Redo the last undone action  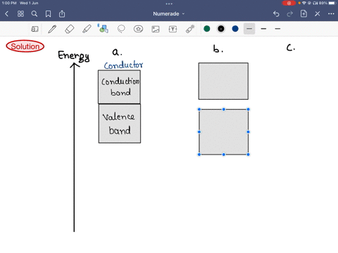pyautogui.click(x=290, y=14)
